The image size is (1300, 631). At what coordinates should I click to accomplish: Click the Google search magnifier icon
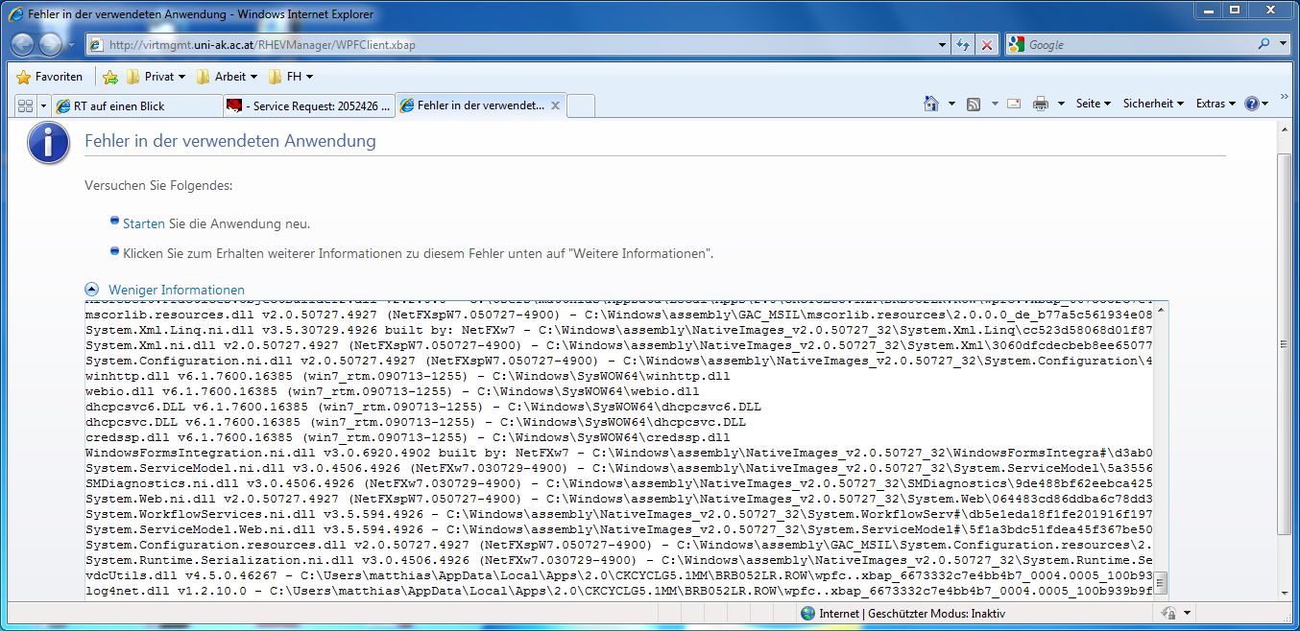tap(1264, 44)
